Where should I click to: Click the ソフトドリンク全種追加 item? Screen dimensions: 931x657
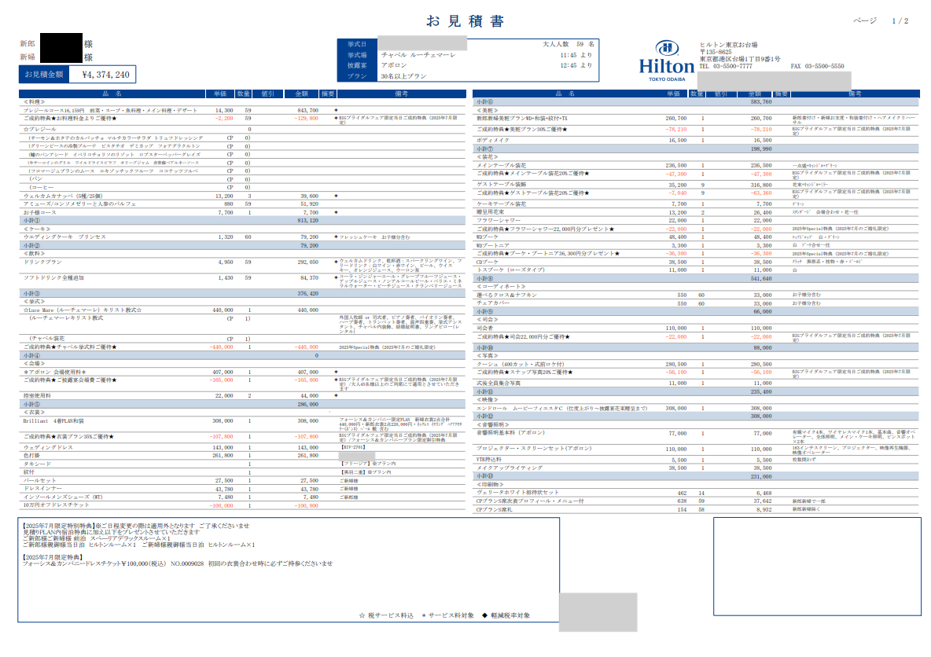click(56, 277)
